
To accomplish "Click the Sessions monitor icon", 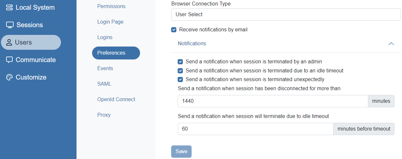I will coord(10,25).
